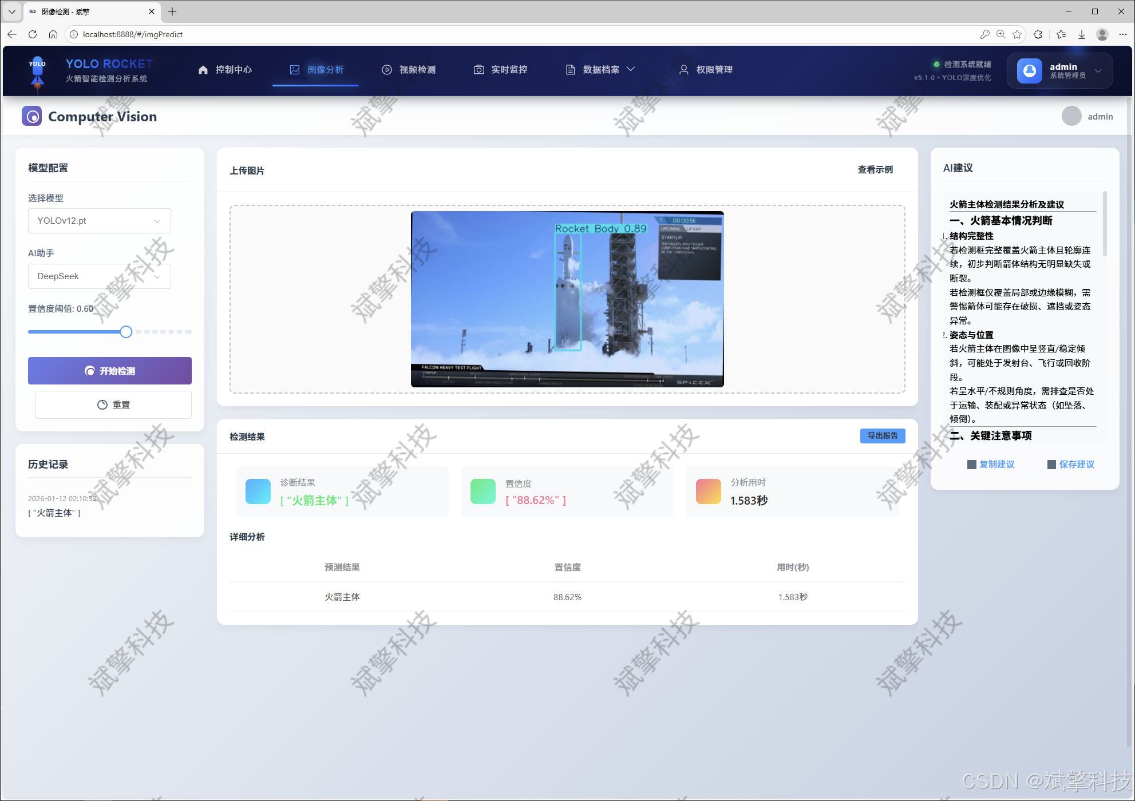Image resolution: width=1135 pixels, height=801 pixels.
Task: Open browser extensions puzzle icon
Action: pyautogui.click(x=1038, y=34)
